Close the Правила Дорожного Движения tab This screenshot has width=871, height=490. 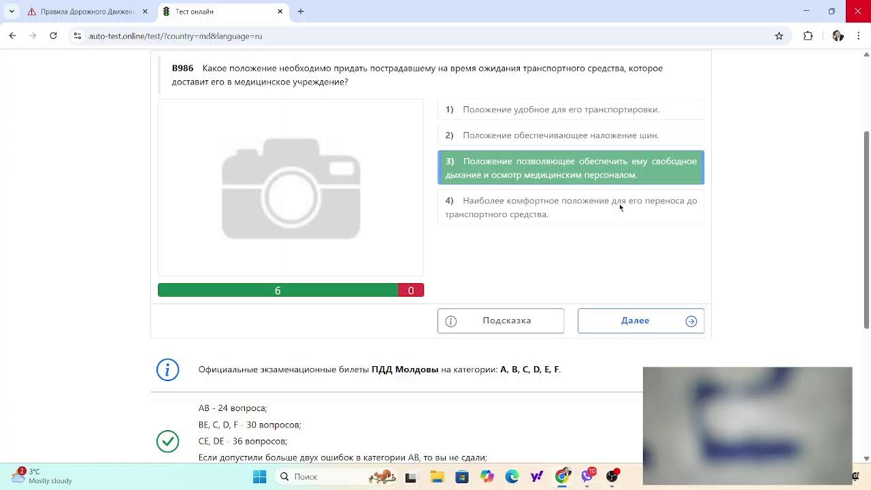click(x=145, y=12)
